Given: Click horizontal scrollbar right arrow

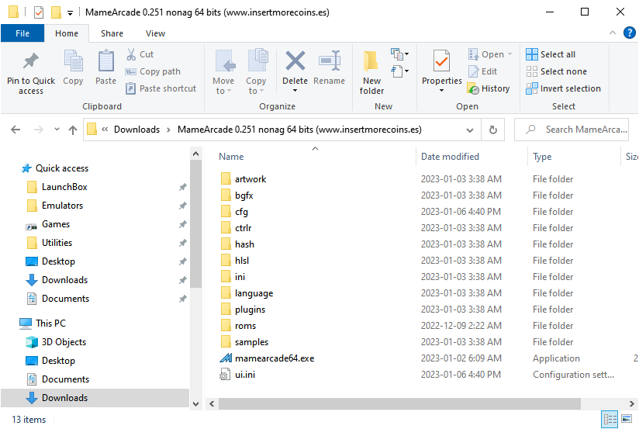Looking at the screenshot, I should point(631,404).
